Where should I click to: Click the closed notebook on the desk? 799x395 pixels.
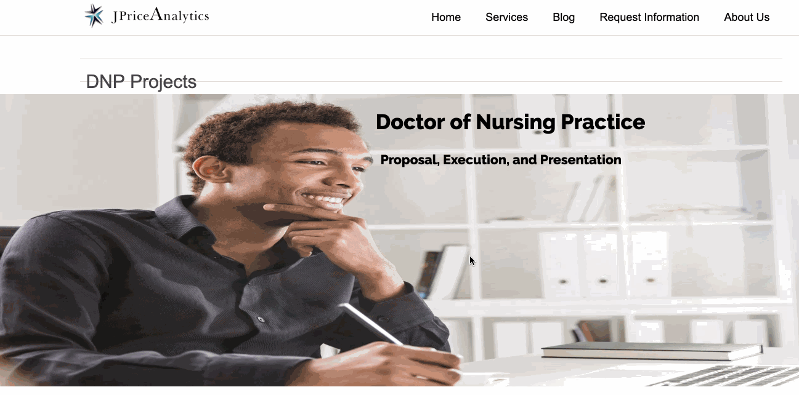coord(651,351)
